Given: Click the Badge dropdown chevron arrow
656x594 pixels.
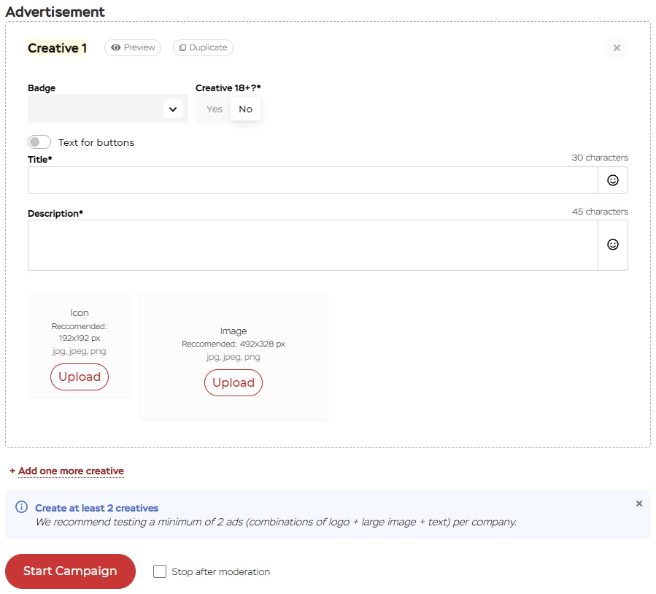Looking at the screenshot, I should click(x=173, y=109).
